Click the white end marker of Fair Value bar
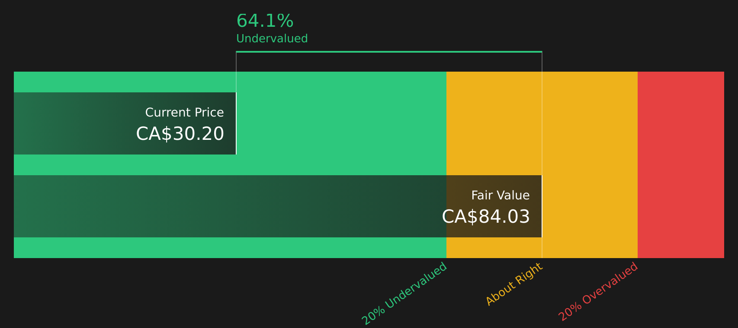The width and height of the screenshot is (738, 328). point(542,206)
